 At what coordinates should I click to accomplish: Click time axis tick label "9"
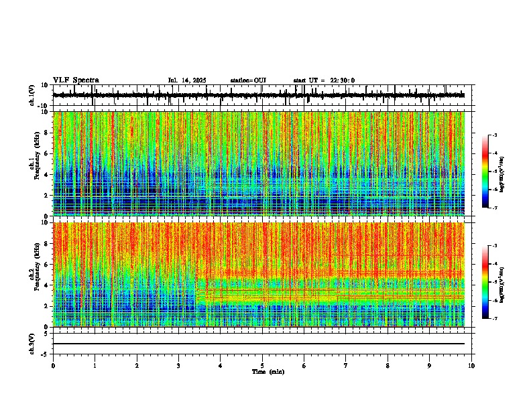tap(429, 366)
